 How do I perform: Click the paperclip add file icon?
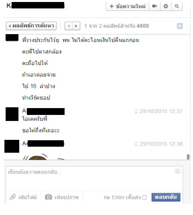13,197
